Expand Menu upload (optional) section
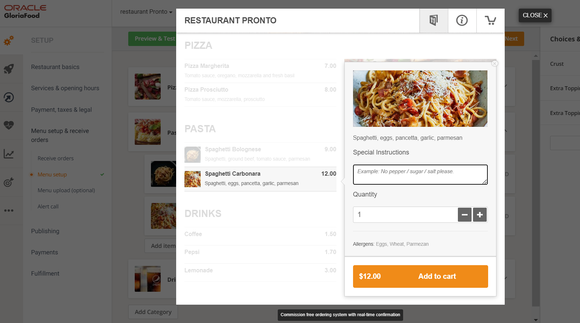The image size is (580, 323). 66,190
